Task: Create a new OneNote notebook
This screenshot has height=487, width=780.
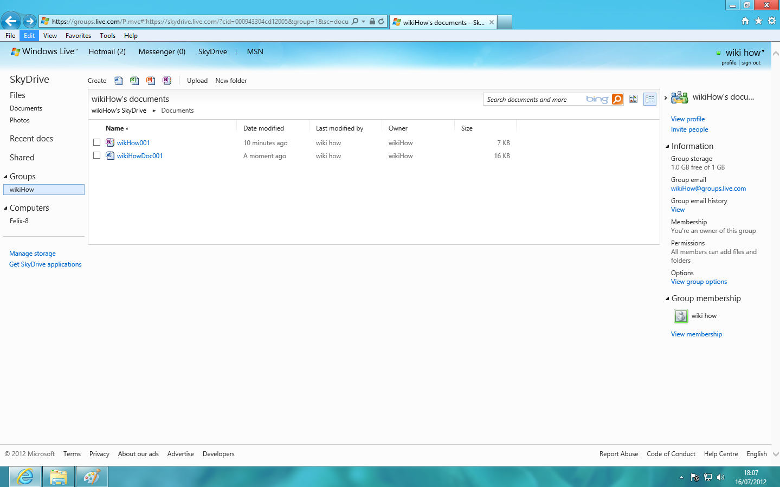Action: click(x=167, y=81)
